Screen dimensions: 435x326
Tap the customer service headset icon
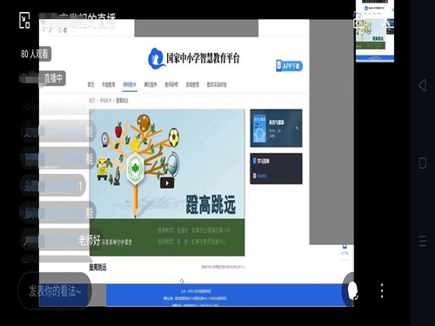[351, 290]
